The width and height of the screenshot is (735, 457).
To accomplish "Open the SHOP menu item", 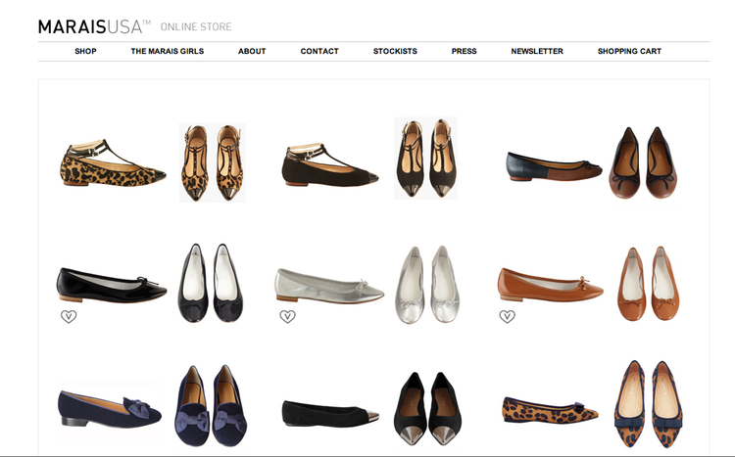I will coord(85,51).
